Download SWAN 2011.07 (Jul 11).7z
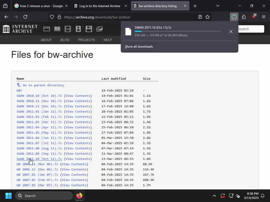The height and width of the screenshot is (202, 270). 39,143
